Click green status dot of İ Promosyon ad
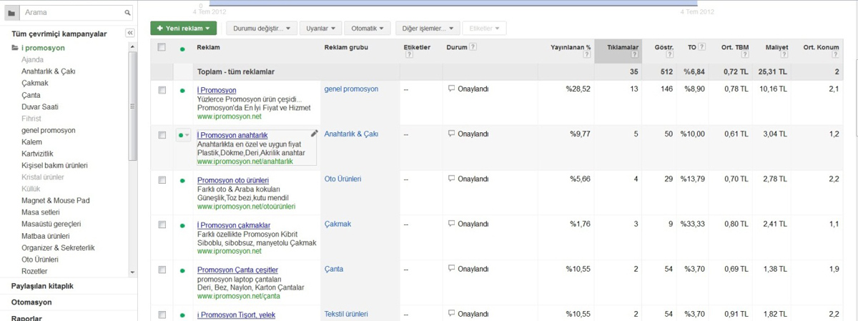Viewport: 858px width, 321px height. 182,90
